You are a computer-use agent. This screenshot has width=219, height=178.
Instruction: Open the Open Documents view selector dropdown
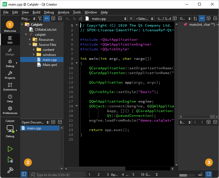point(35,122)
